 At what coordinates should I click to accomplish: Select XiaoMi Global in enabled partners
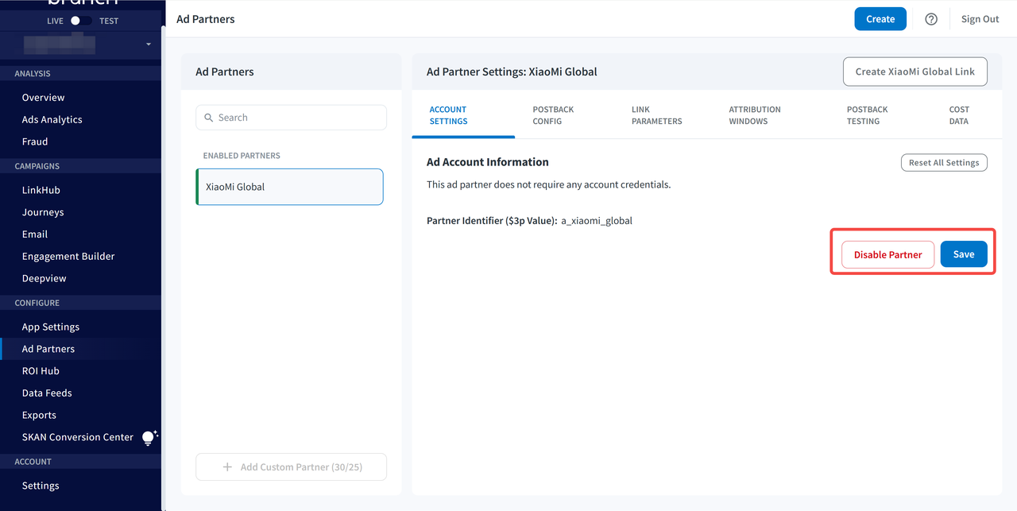click(289, 187)
